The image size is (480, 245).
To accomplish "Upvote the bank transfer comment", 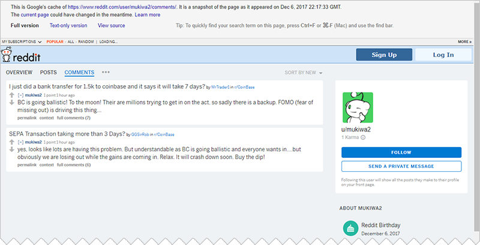I will (12, 95).
